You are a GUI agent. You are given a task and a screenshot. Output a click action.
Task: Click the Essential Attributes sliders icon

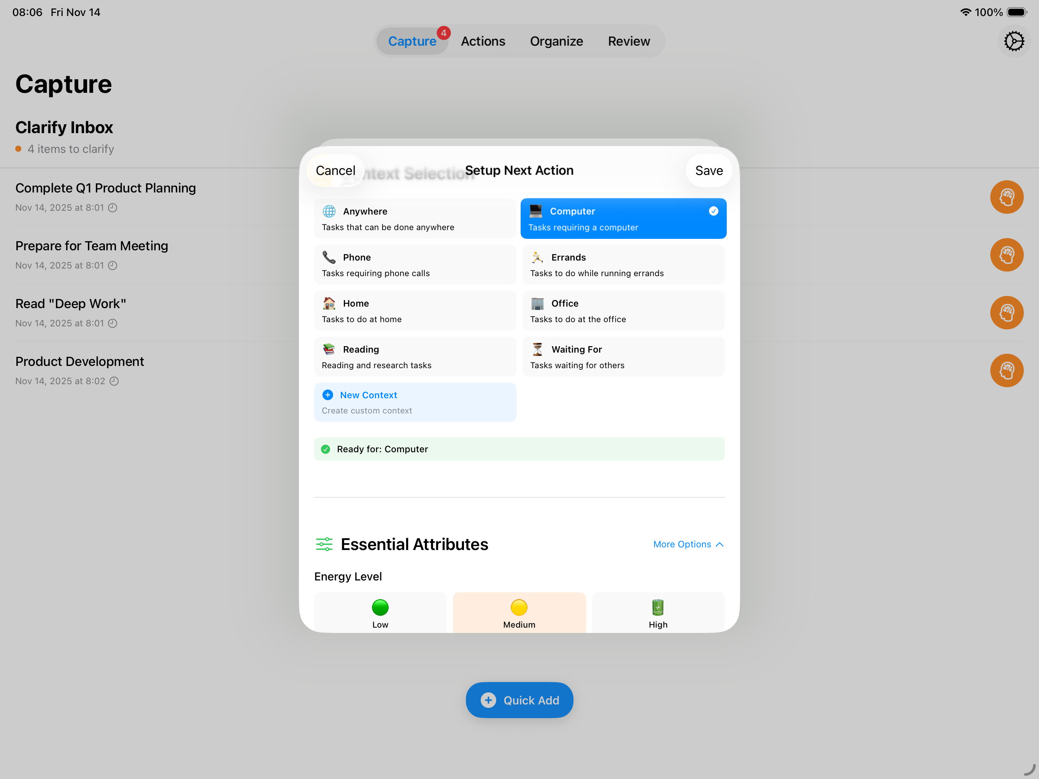click(x=324, y=544)
